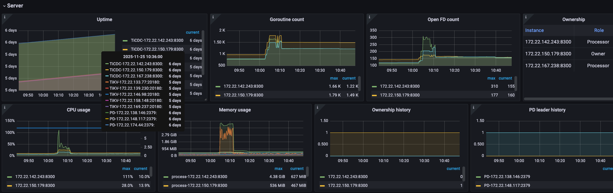Click the CPU usage panel info icon
613x193 pixels.
click(4, 107)
